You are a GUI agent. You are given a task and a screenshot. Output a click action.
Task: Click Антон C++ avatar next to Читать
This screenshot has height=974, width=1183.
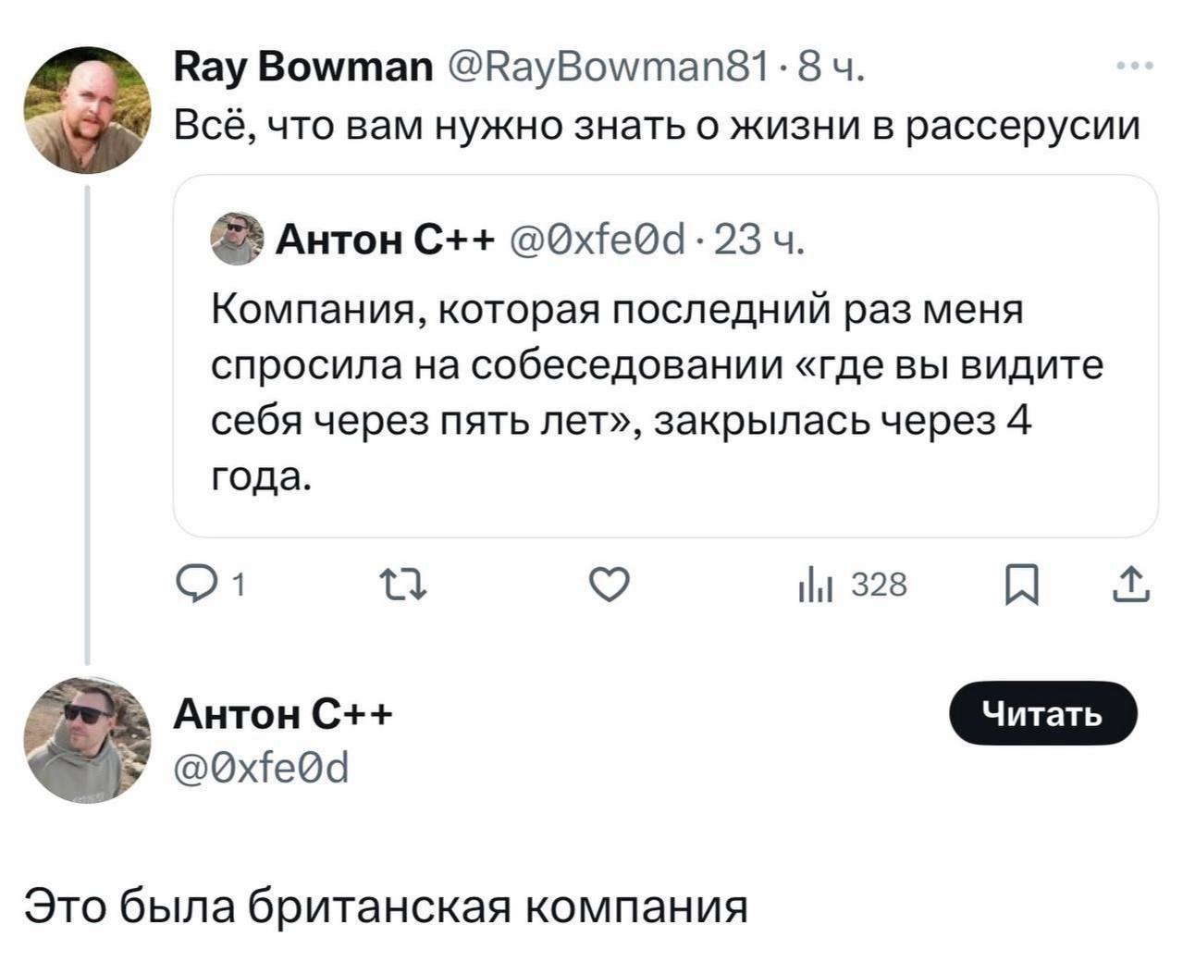[x=87, y=739]
